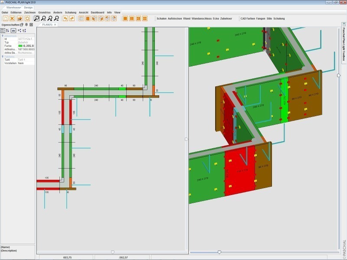Open the Dashboard menu

(x=98, y=13)
